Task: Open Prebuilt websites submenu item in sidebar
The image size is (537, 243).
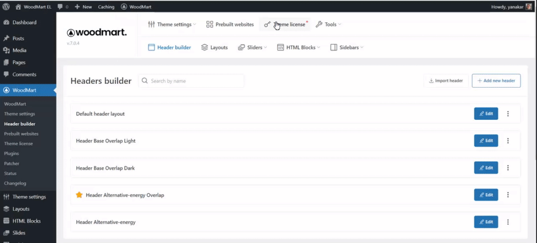Action: click(x=21, y=134)
